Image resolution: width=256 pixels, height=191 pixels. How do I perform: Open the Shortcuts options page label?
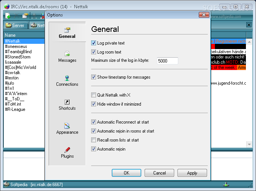[67, 108]
